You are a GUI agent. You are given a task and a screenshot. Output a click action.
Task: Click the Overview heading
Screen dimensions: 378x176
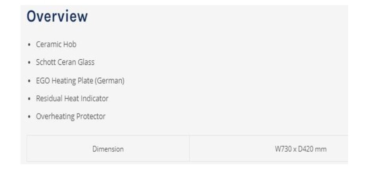pyautogui.click(x=57, y=16)
